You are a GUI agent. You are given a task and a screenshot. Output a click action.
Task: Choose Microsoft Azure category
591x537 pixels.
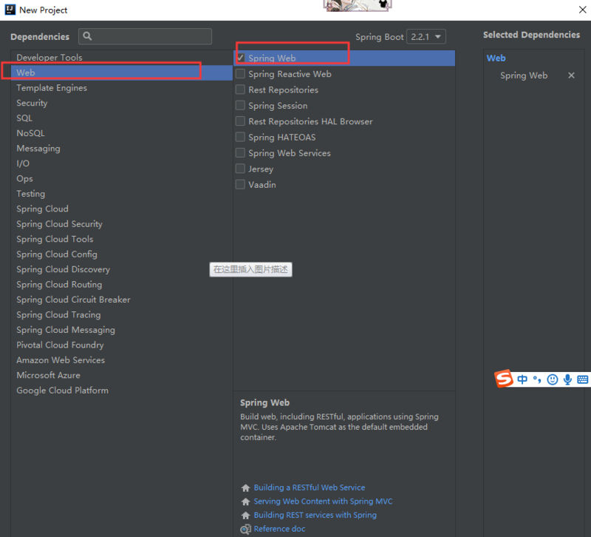coord(122,375)
